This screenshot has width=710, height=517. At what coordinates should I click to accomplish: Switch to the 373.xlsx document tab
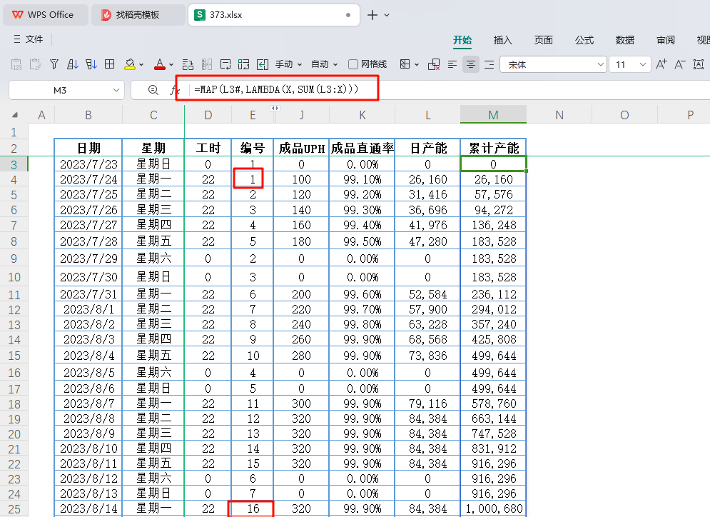273,15
